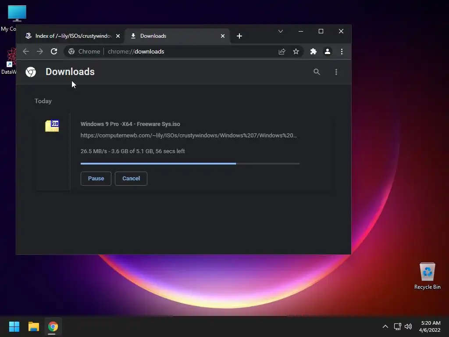This screenshot has width=449, height=337.
Task: Click the Chrome back arrow
Action: point(26,52)
